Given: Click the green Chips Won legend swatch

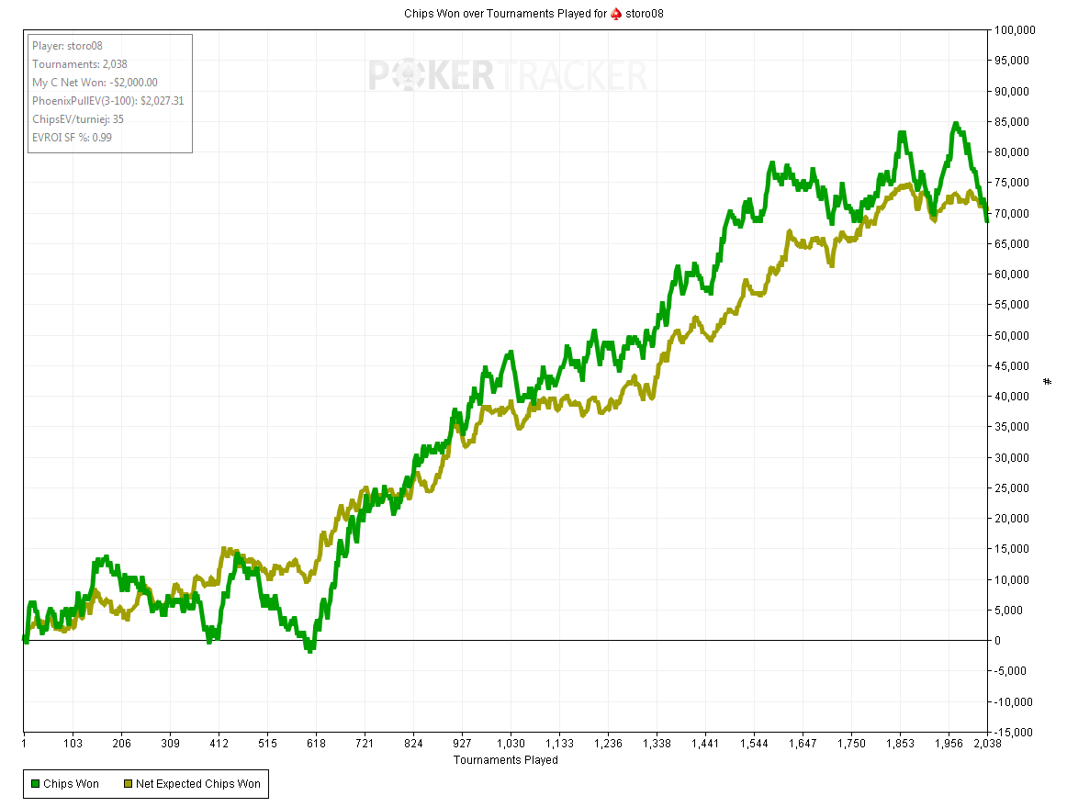Looking at the screenshot, I should 36,783.
